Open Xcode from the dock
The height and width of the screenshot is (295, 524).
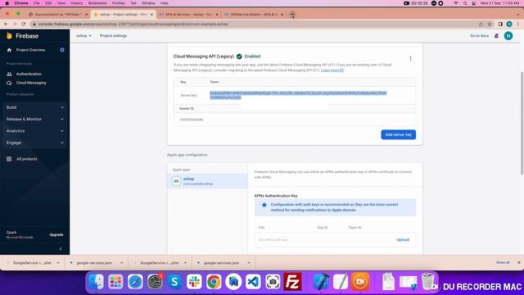pyautogui.click(x=321, y=282)
